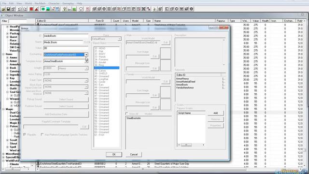Collapse the Magic tree node
Screen dimensions: 309x174
click(x=3, y=109)
